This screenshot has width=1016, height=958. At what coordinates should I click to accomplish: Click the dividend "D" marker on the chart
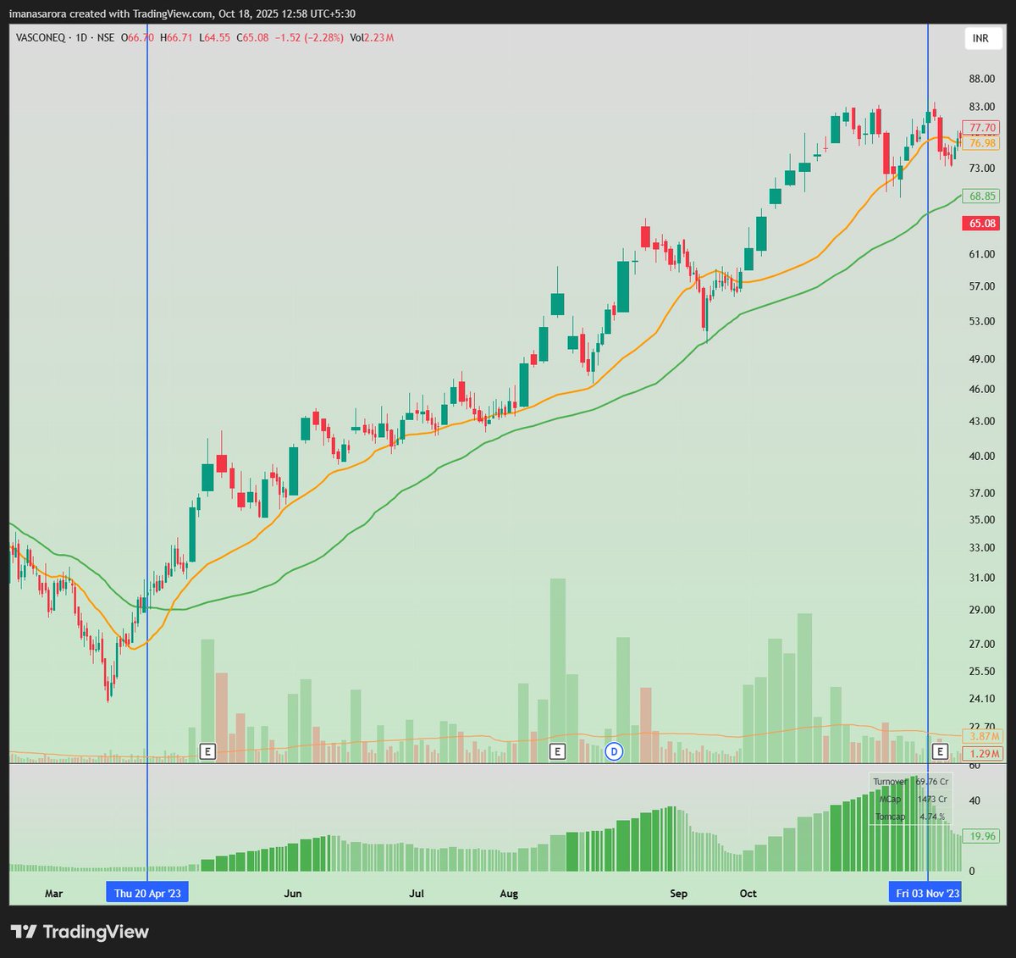(613, 750)
